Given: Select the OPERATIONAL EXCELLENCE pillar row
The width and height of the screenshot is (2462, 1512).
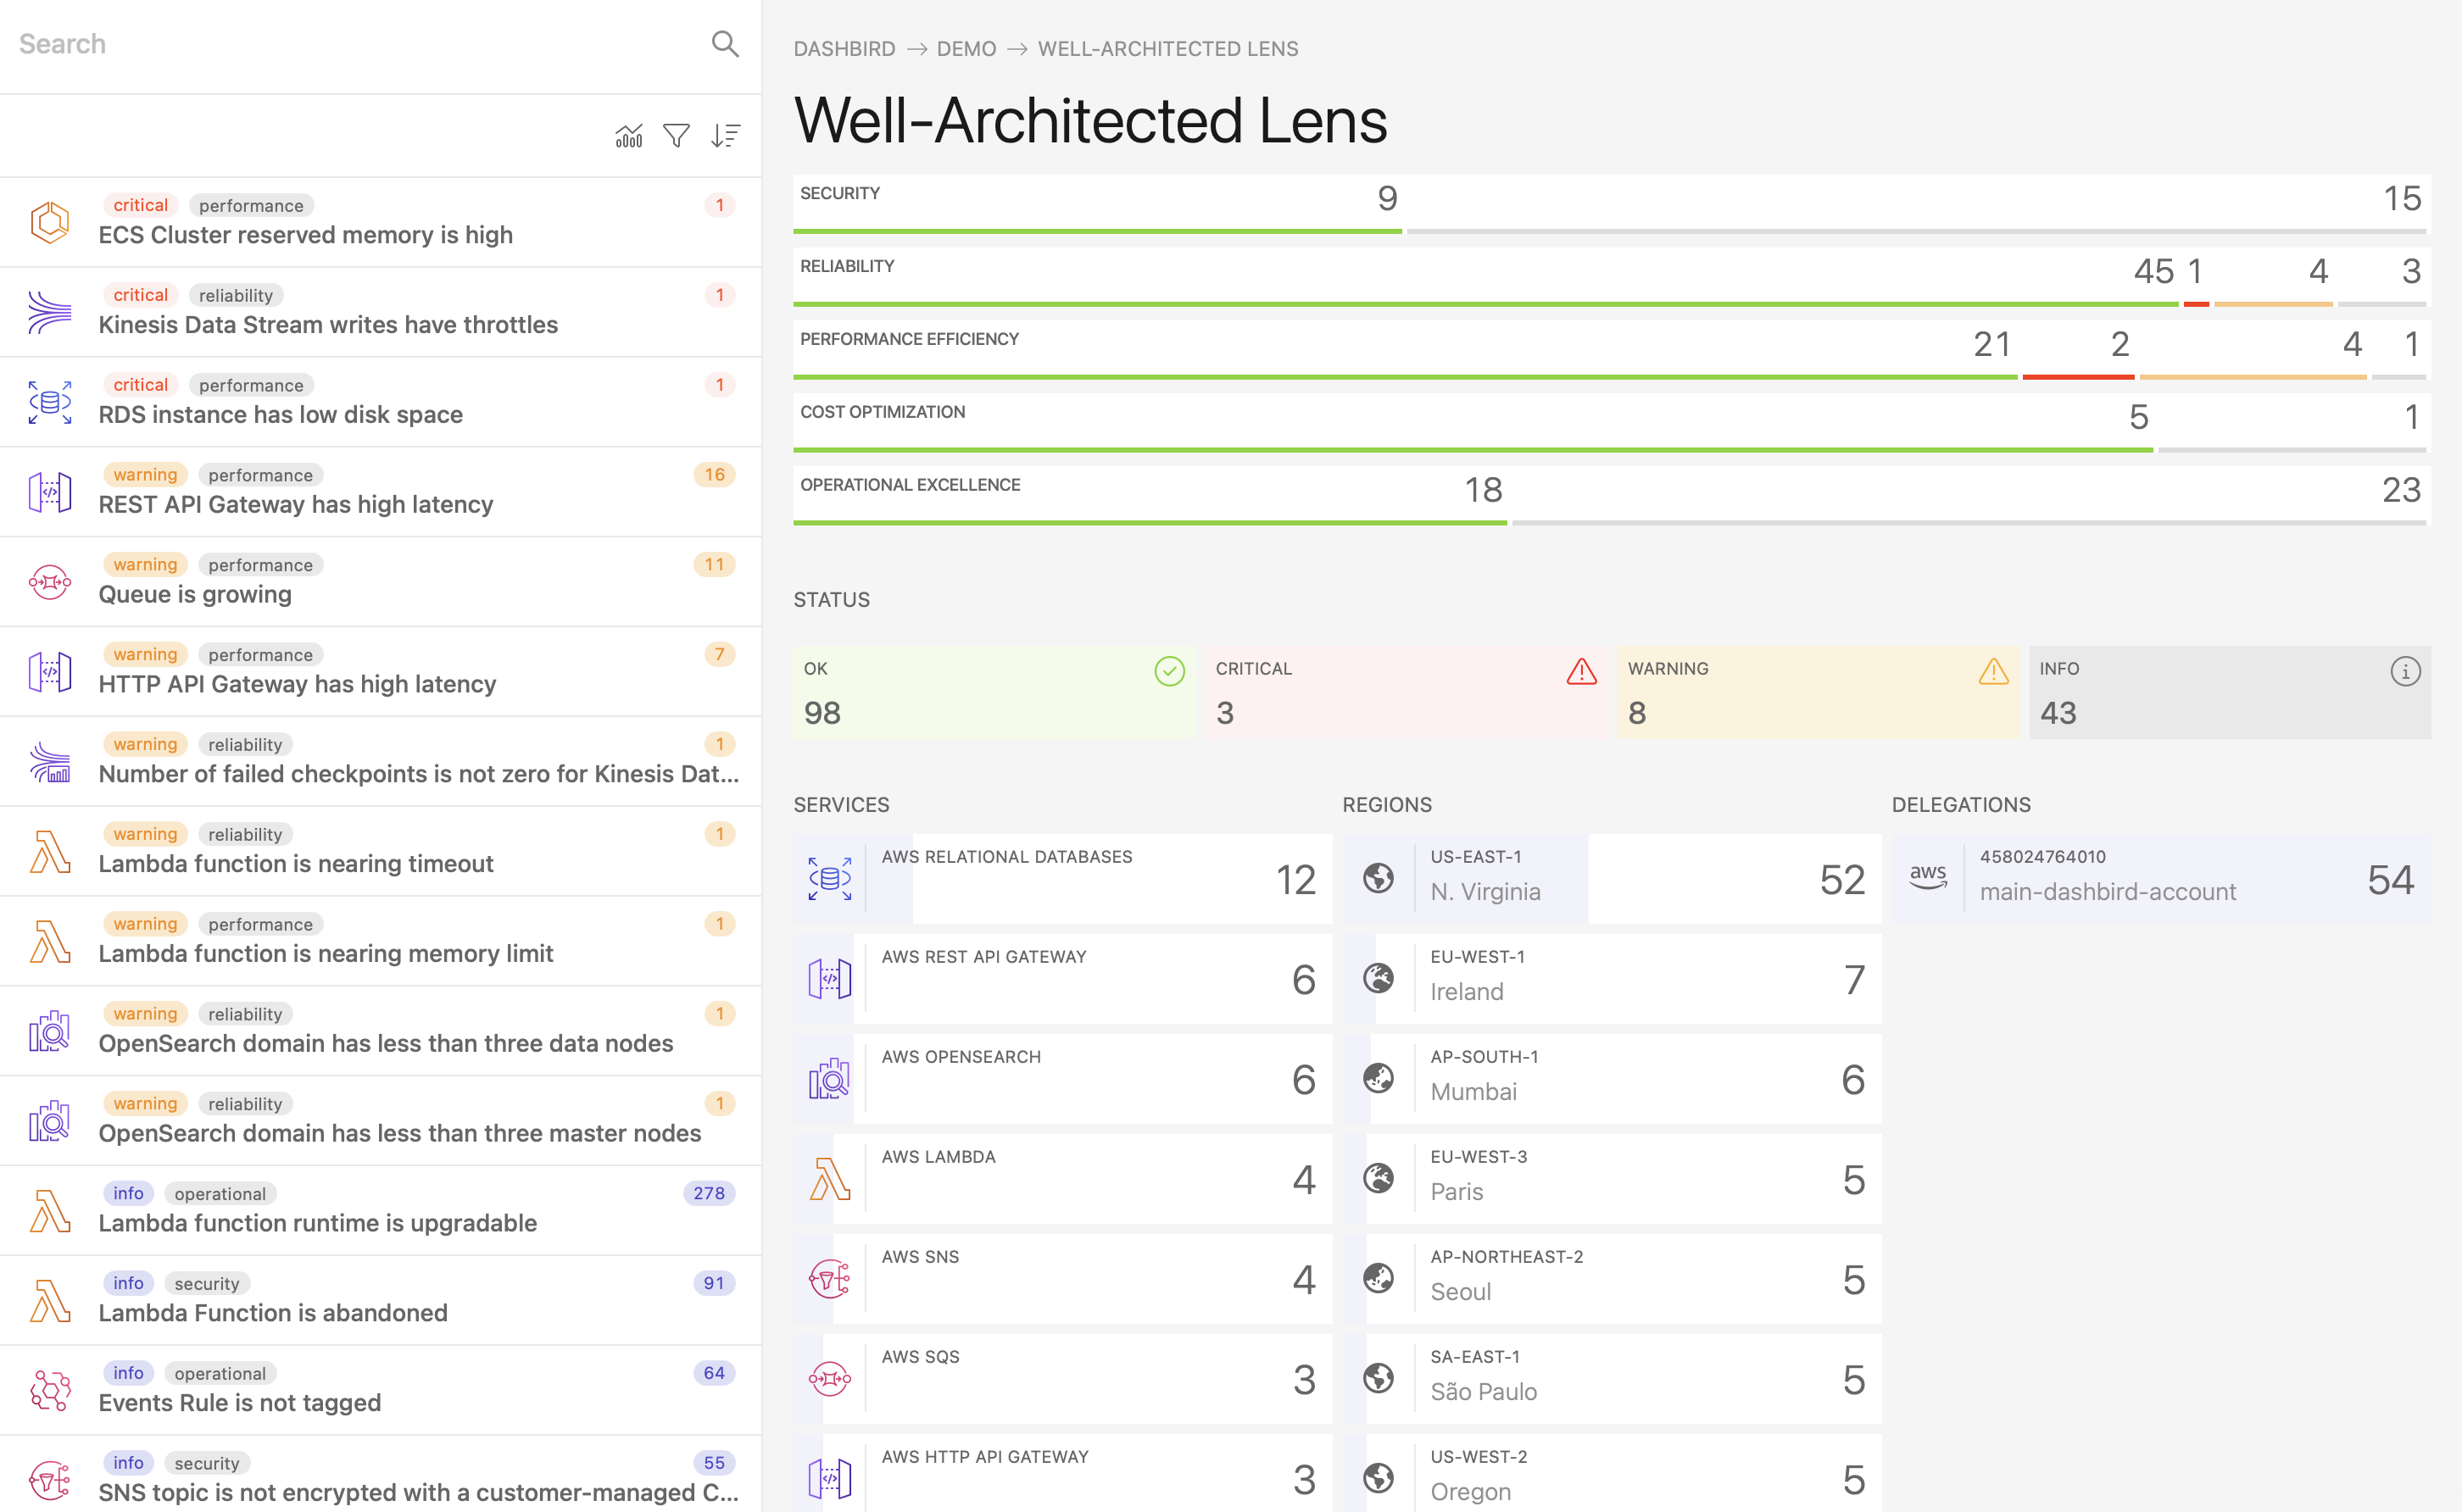Looking at the screenshot, I should click(1612, 497).
